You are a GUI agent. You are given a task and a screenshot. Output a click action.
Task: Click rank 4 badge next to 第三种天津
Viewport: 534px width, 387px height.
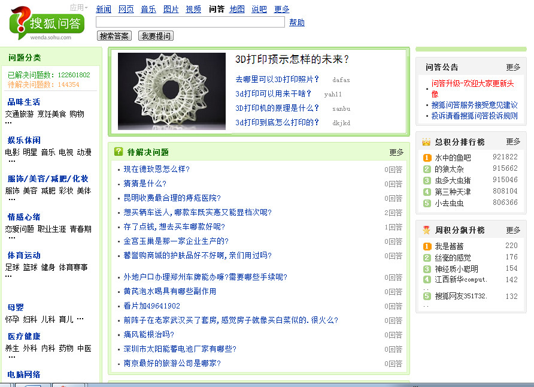pyautogui.click(x=427, y=192)
